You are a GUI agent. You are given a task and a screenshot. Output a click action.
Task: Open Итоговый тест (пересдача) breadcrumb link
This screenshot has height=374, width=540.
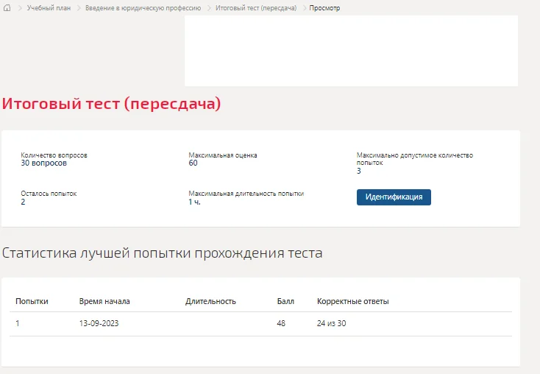256,8
